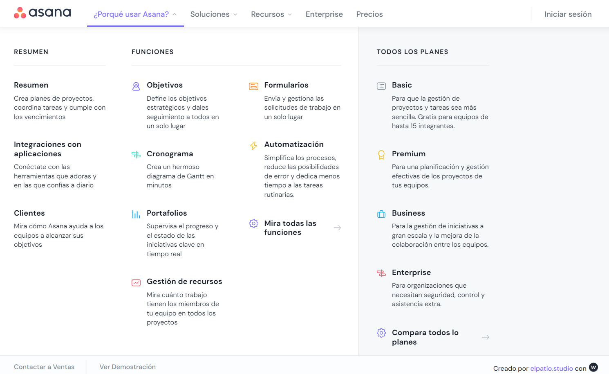This screenshot has width=609, height=374.
Task: Click the arrow beside Mira todas las funciones
Action: tap(337, 228)
